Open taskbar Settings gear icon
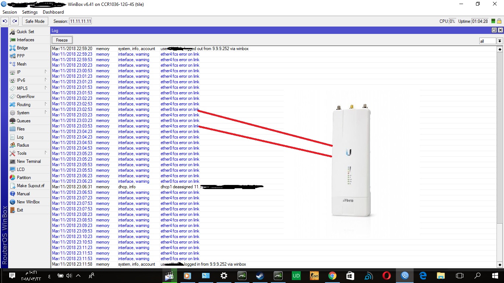Screen dimensions: 504x283 tap(224, 276)
